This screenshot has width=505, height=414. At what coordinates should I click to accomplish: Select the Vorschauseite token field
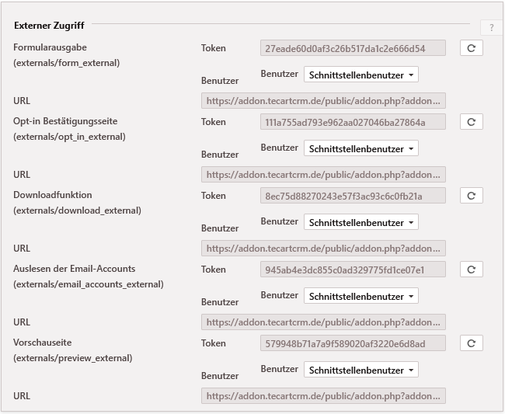353,343
